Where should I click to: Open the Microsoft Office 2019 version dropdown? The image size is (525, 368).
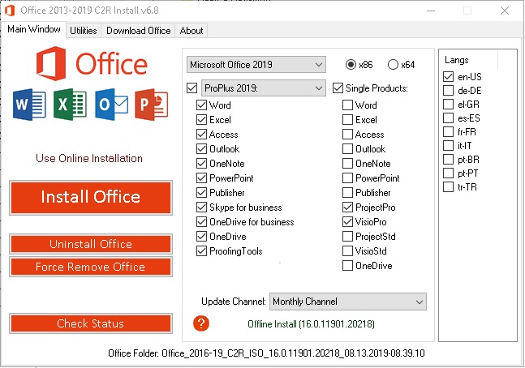coord(256,64)
